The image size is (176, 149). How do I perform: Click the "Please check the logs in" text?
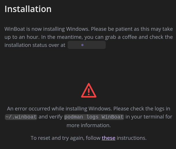(142, 109)
